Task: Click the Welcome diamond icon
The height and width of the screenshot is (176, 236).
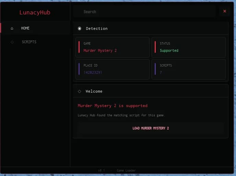Action: pos(80,91)
